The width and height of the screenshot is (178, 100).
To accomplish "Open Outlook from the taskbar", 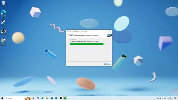I will (x=56, y=98).
